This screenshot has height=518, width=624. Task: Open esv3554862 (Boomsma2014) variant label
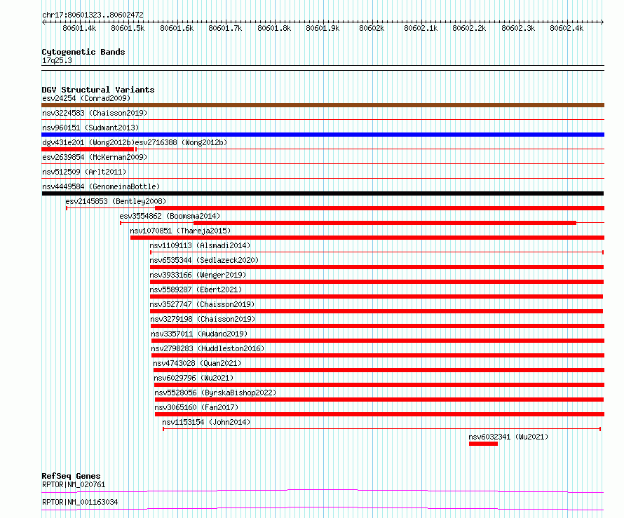point(170,216)
